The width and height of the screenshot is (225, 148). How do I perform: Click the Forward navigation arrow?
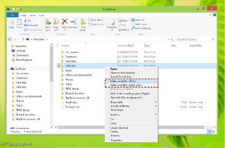15,39
